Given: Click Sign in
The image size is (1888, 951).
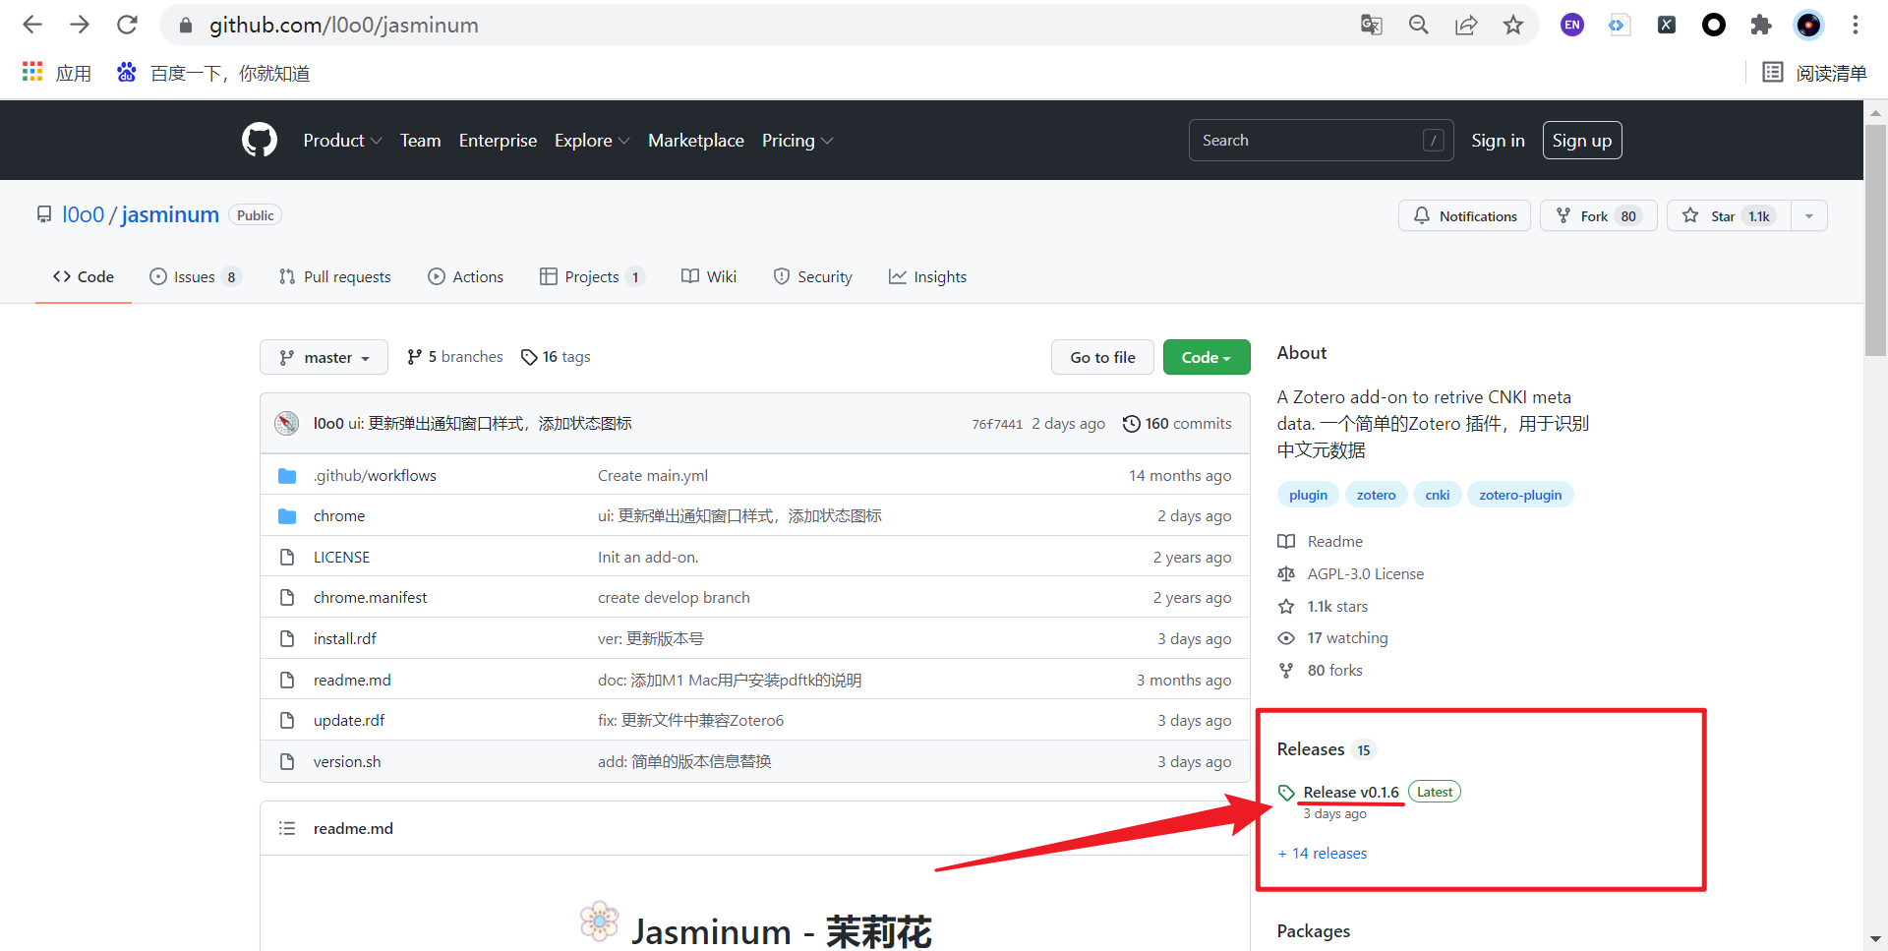Looking at the screenshot, I should pyautogui.click(x=1498, y=141).
